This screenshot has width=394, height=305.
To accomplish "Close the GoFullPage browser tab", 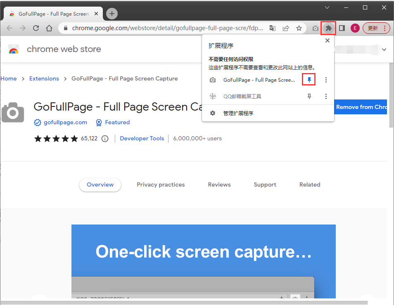I will tap(96, 14).
